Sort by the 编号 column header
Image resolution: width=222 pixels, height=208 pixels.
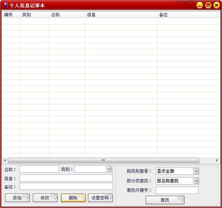(x=11, y=14)
